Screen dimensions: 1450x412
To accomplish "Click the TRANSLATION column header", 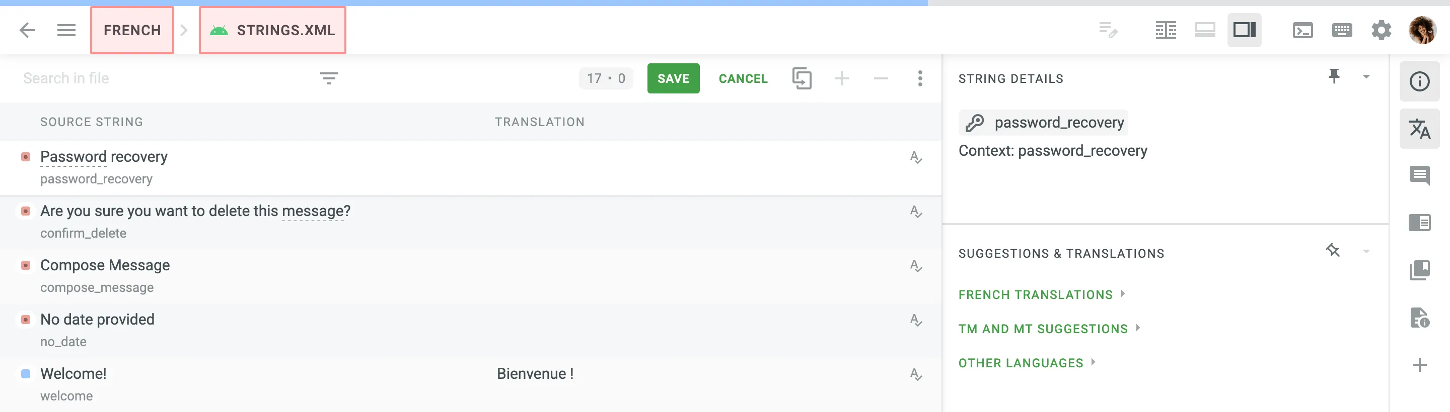I will (x=540, y=122).
